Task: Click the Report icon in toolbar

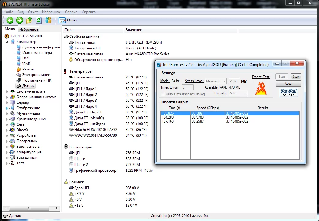Action: coord(62,21)
